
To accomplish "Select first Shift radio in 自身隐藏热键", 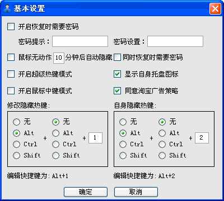I will 123,155.
